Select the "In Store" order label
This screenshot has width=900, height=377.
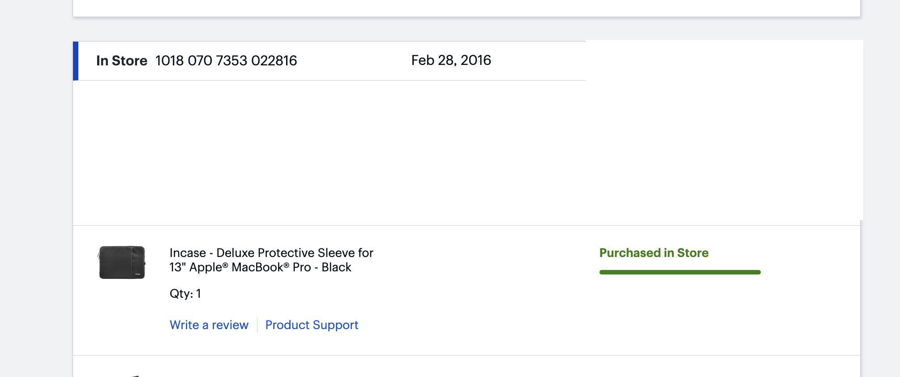(x=121, y=61)
